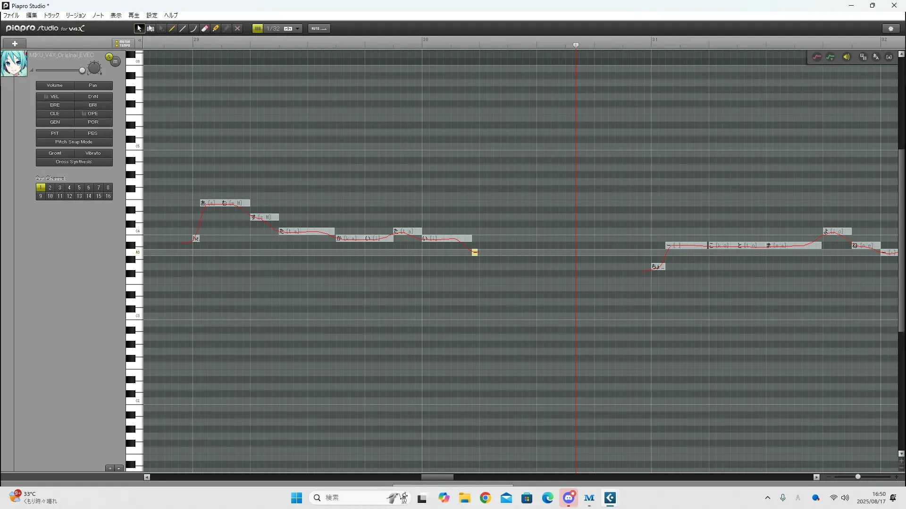
Task: Click the AUTO scroll dropdown button
Action: click(x=319, y=29)
